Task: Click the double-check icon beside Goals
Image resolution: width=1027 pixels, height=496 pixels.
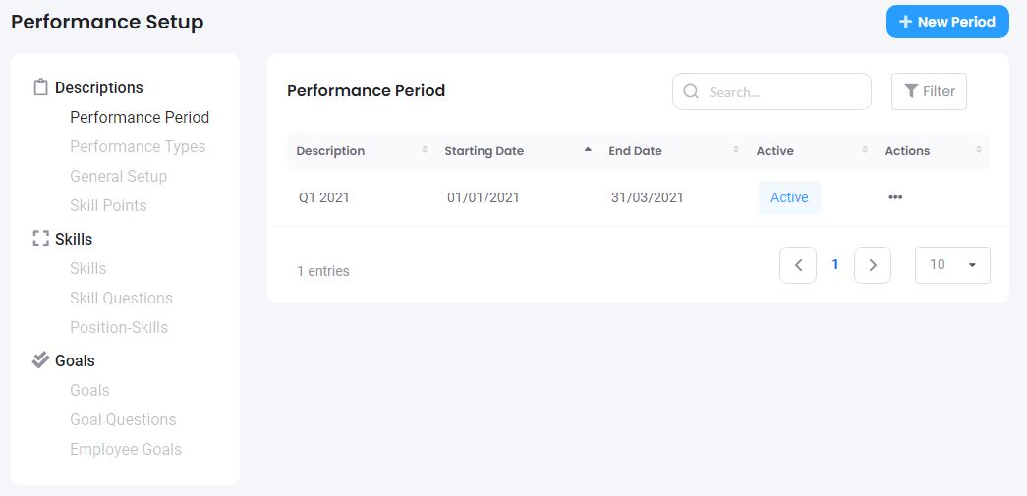Action: tap(40, 360)
